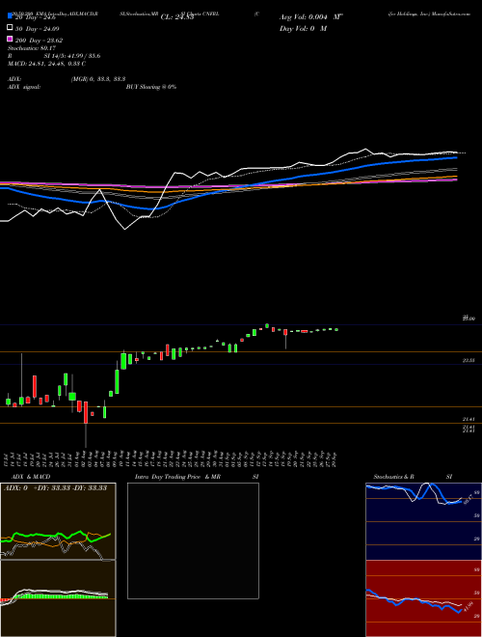Click the 'Stochastics & R' panel title
482x637 pixels.
[394, 477]
